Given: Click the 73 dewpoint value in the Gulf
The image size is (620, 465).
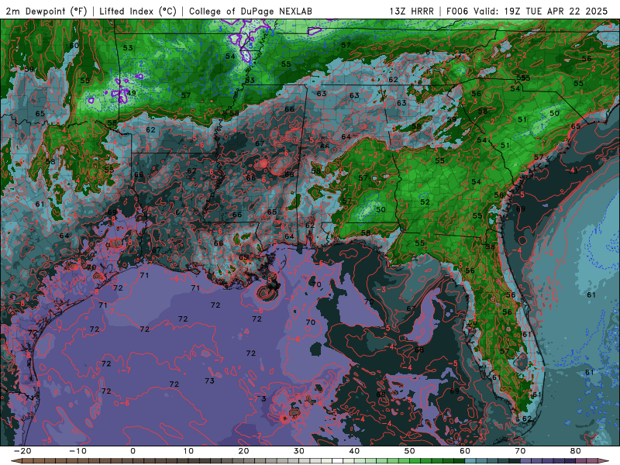Looking at the screenshot, I should pos(209,381).
